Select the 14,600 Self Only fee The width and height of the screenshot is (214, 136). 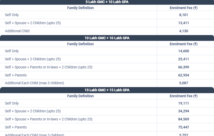click(183, 51)
